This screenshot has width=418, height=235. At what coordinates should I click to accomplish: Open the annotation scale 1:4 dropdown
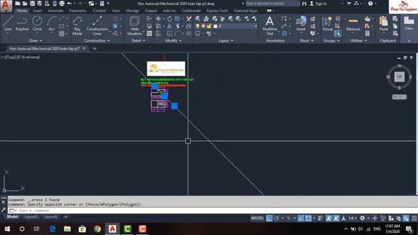click(x=353, y=218)
